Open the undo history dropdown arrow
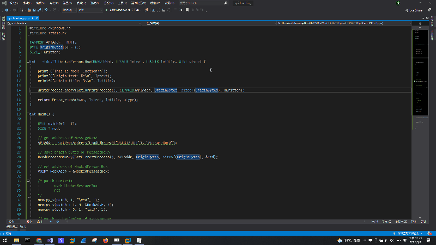 click(x=50, y=10)
